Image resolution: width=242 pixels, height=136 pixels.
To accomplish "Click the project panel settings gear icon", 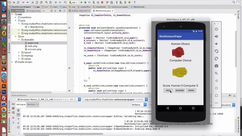I will (60, 11).
